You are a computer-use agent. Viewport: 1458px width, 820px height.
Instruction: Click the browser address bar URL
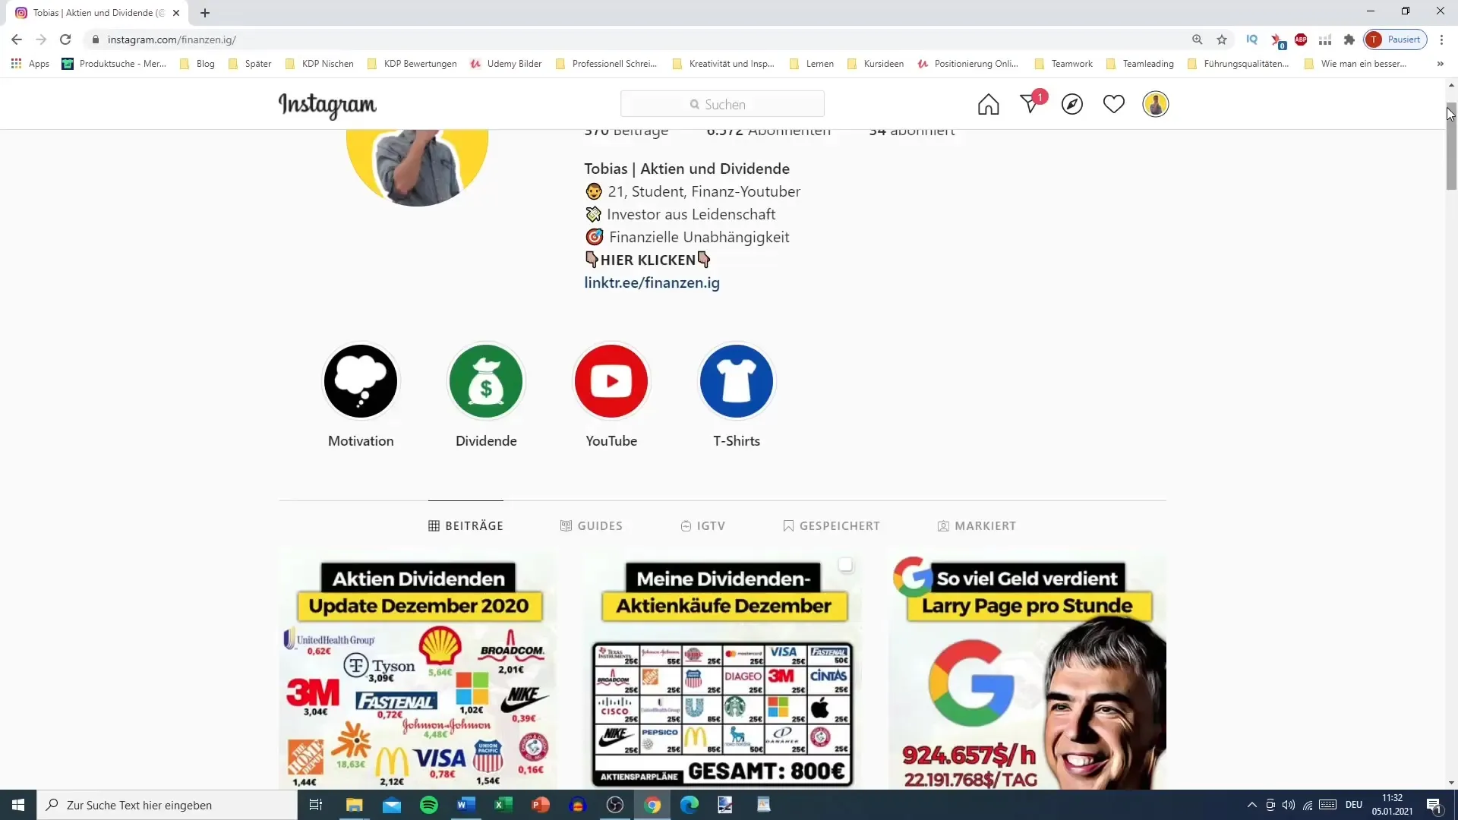tap(172, 39)
